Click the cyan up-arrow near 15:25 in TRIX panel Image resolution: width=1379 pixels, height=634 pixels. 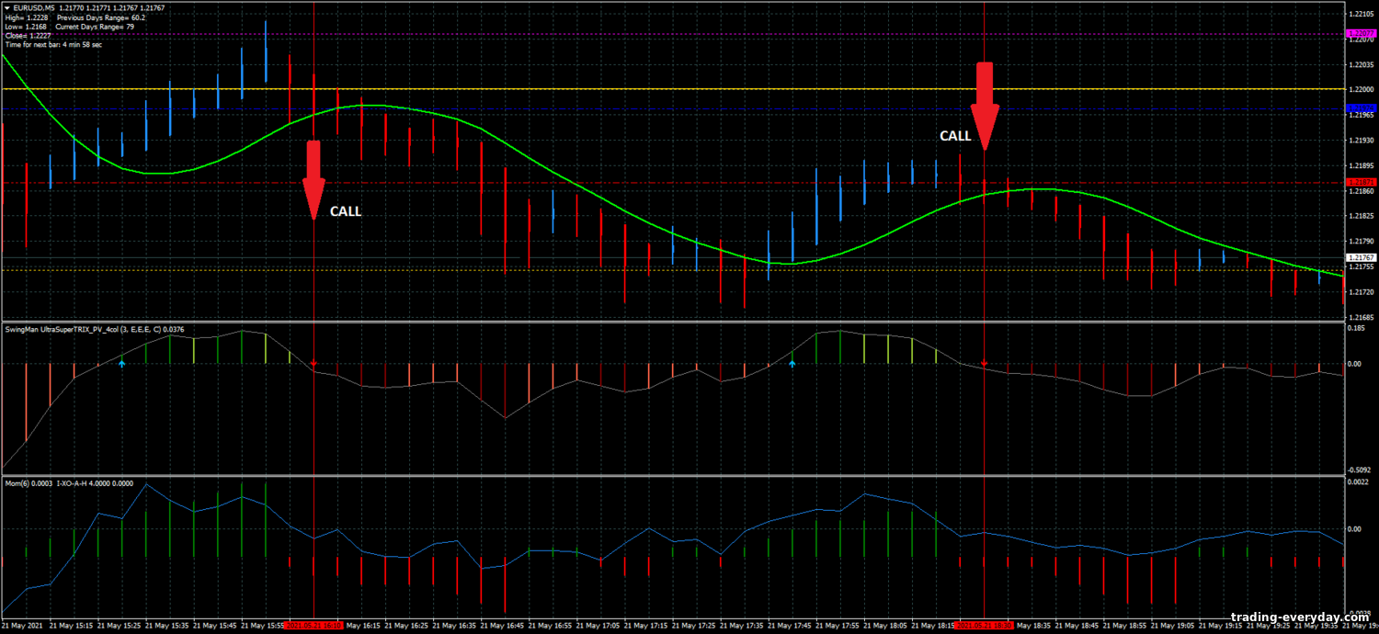point(122,365)
